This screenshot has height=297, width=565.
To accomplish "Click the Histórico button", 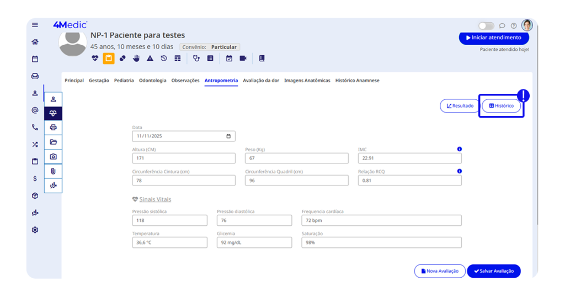I will pos(501,106).
